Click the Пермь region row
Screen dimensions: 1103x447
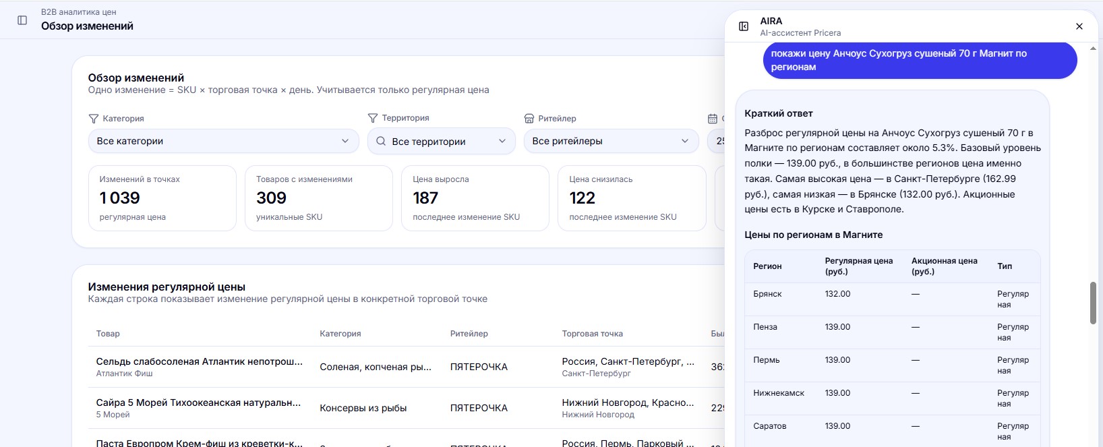(x=892, y=365)
